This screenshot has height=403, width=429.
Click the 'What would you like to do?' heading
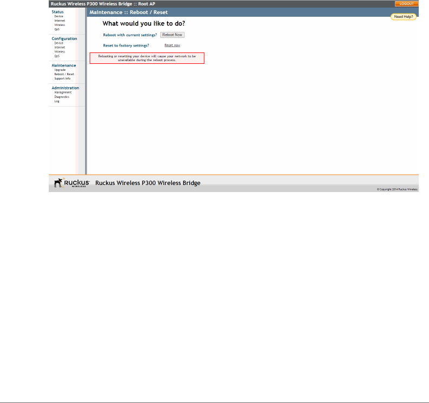pos(144,23)
